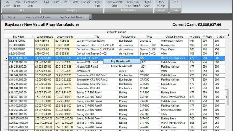Select Boeing 737-800 Paint5 row
Image resolution: width=233 pixels, height=131 pixels.
point(114,106)
